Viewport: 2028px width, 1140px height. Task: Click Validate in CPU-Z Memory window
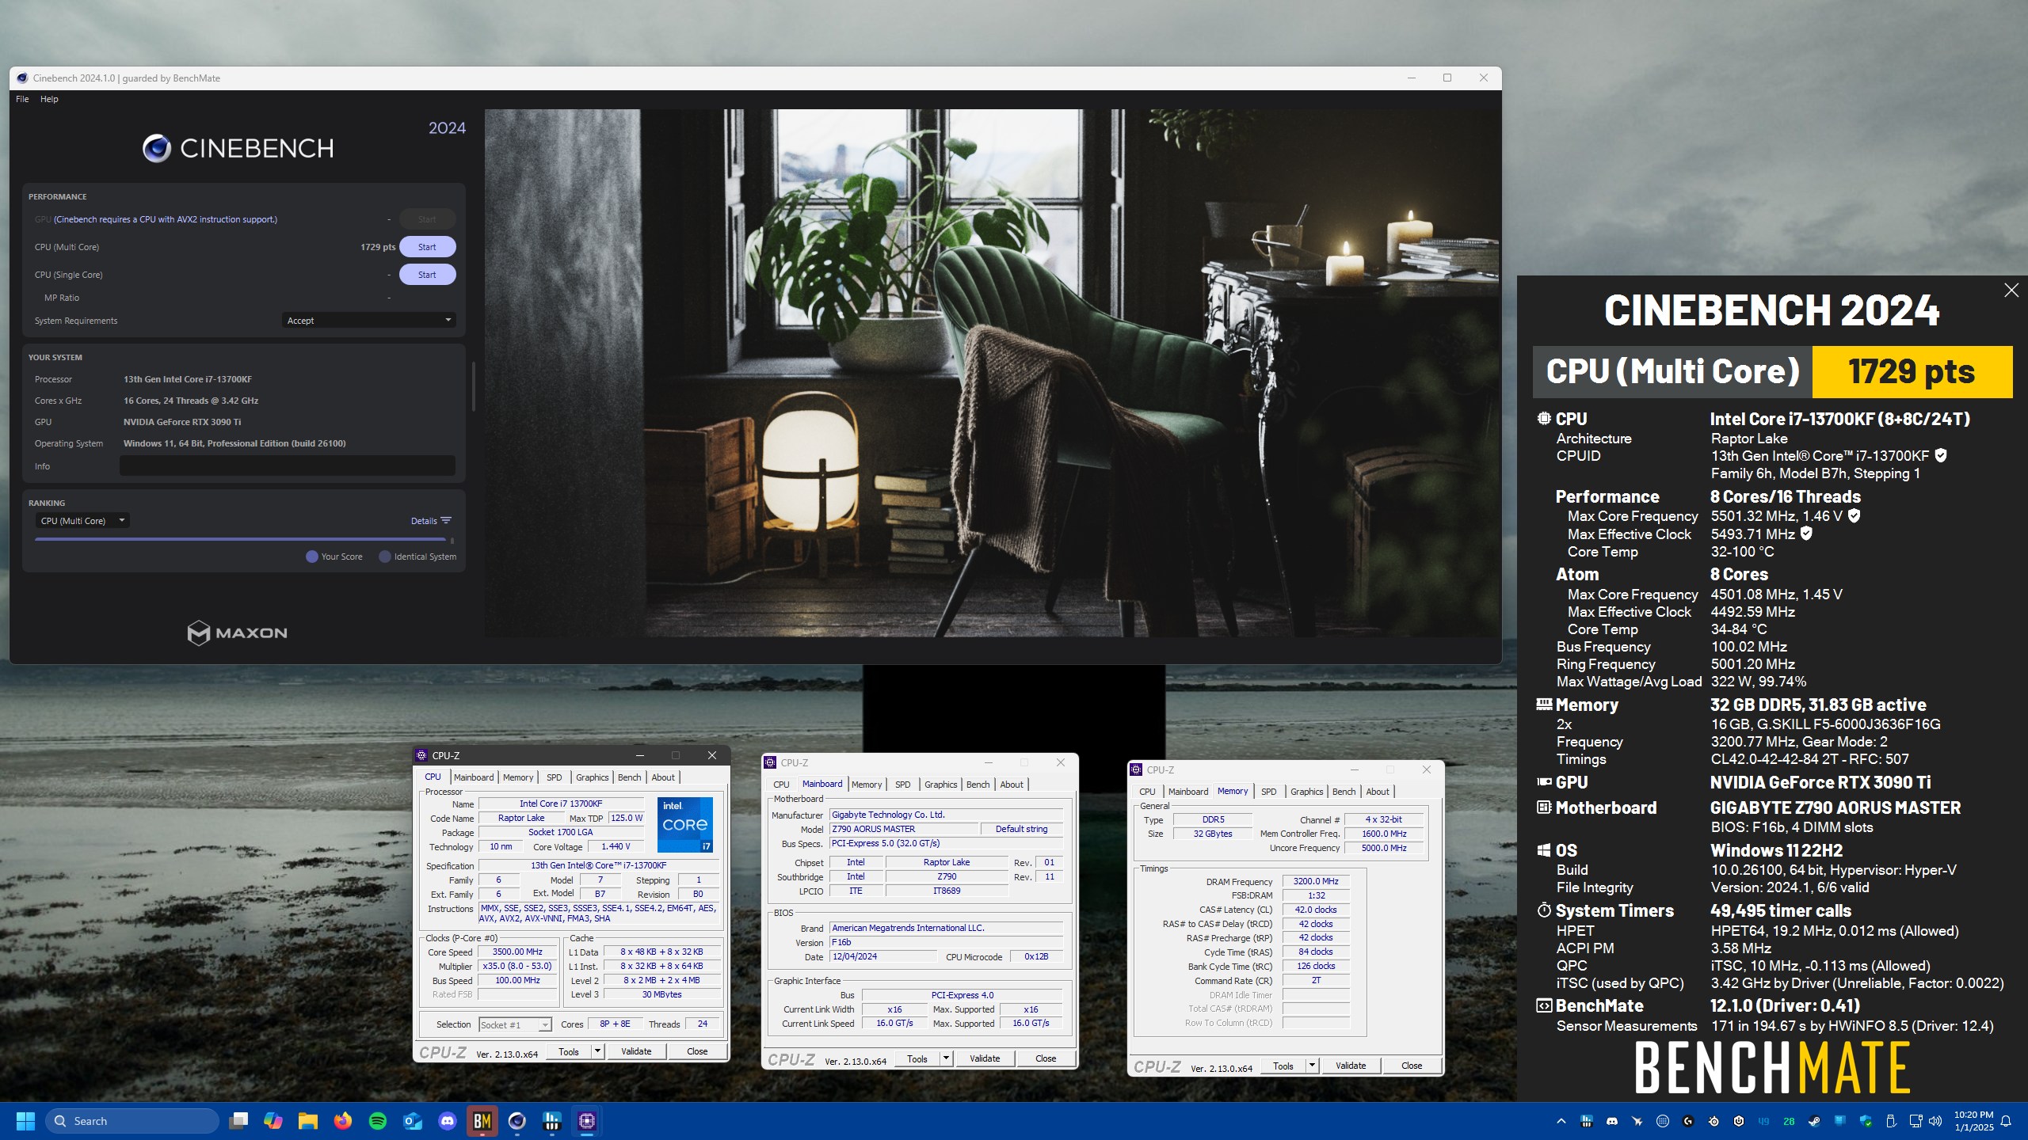coord(1351,1066)
